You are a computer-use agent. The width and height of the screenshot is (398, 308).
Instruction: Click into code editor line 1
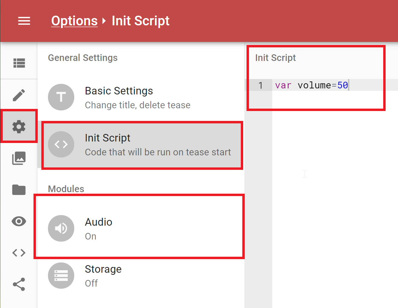(335, 85)
